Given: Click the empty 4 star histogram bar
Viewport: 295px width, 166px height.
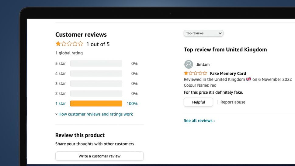Looking at the screenshot, I should [96, 74].
